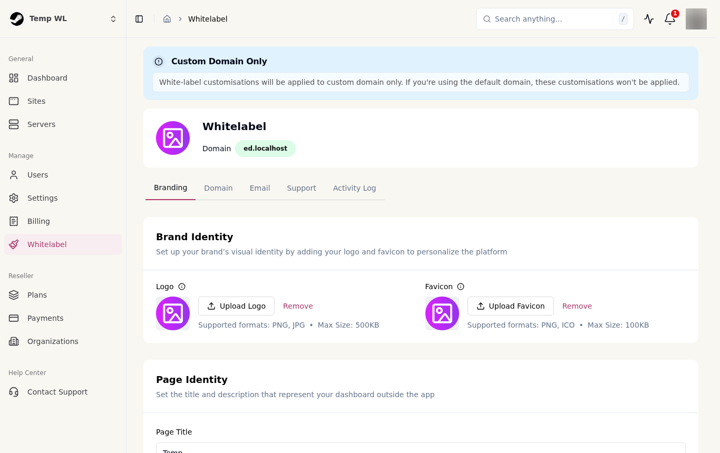The height and width of the screenshot is (453, 720).
Task: Open the notifications bell
Action: click(670, 19)
